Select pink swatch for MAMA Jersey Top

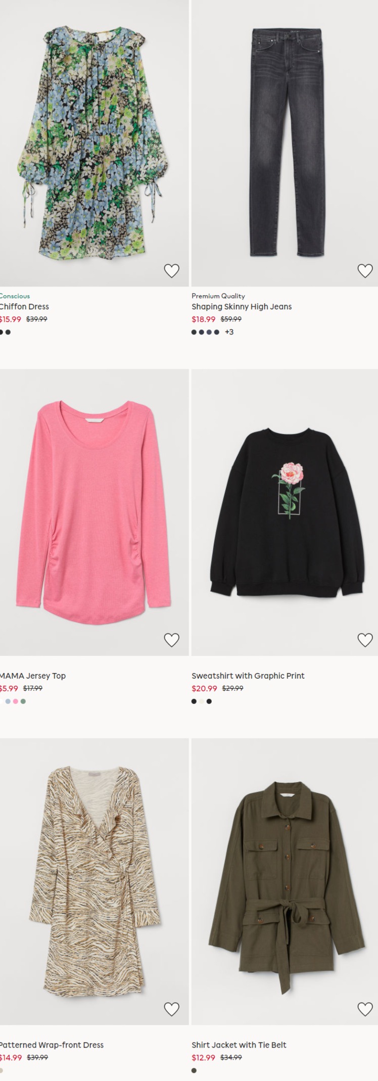(x=16, y=701)
